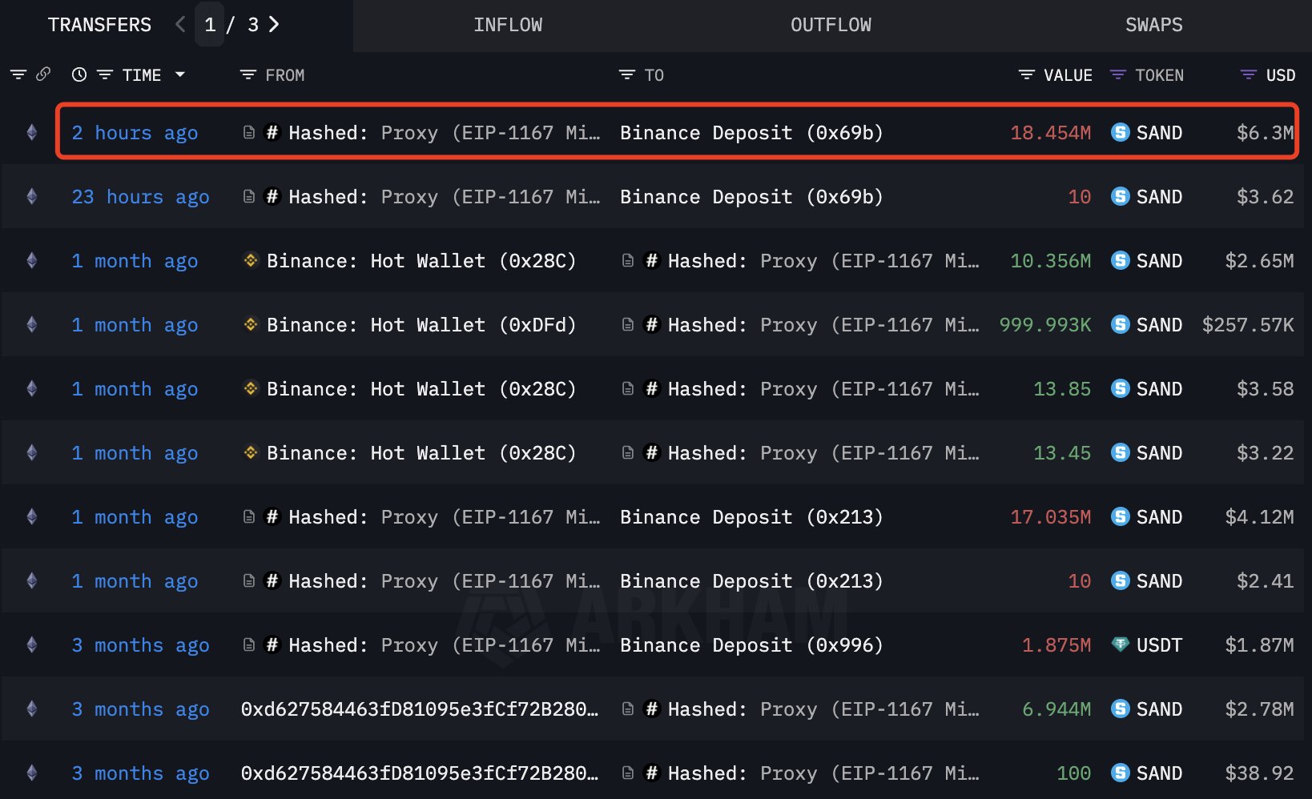Viewport: 1312px width, 799px height.
Task: Click the SAND token in the $2.65M row
Action: pyautogui.click(x=1147, y=261)
